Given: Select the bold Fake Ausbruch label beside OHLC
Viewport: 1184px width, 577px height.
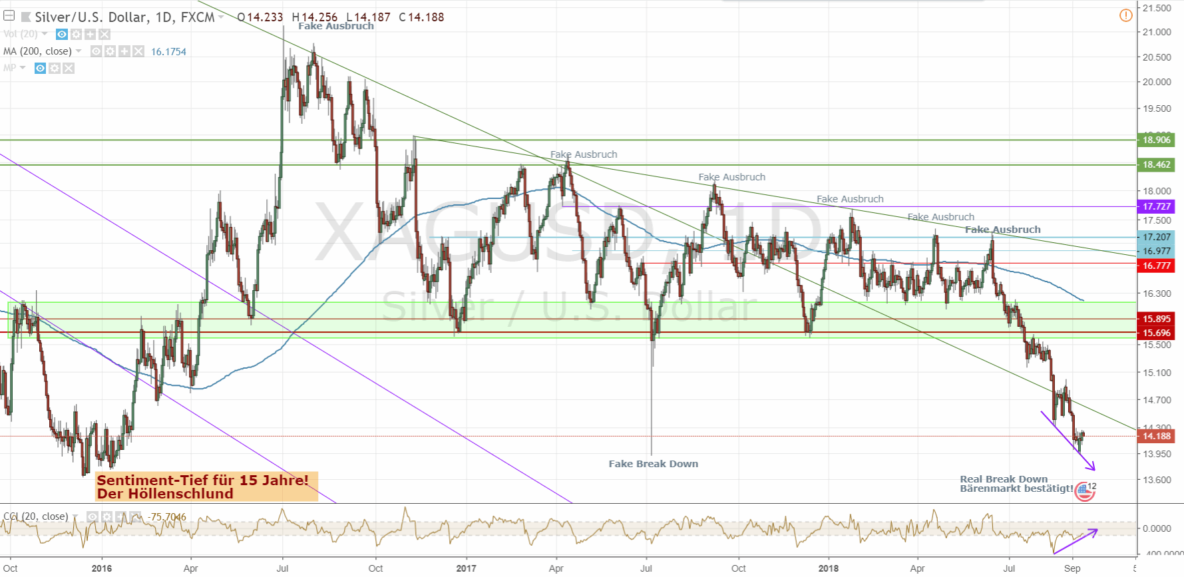Looking at the screenshot, I should pyautogui.click(x=336, y=26).
